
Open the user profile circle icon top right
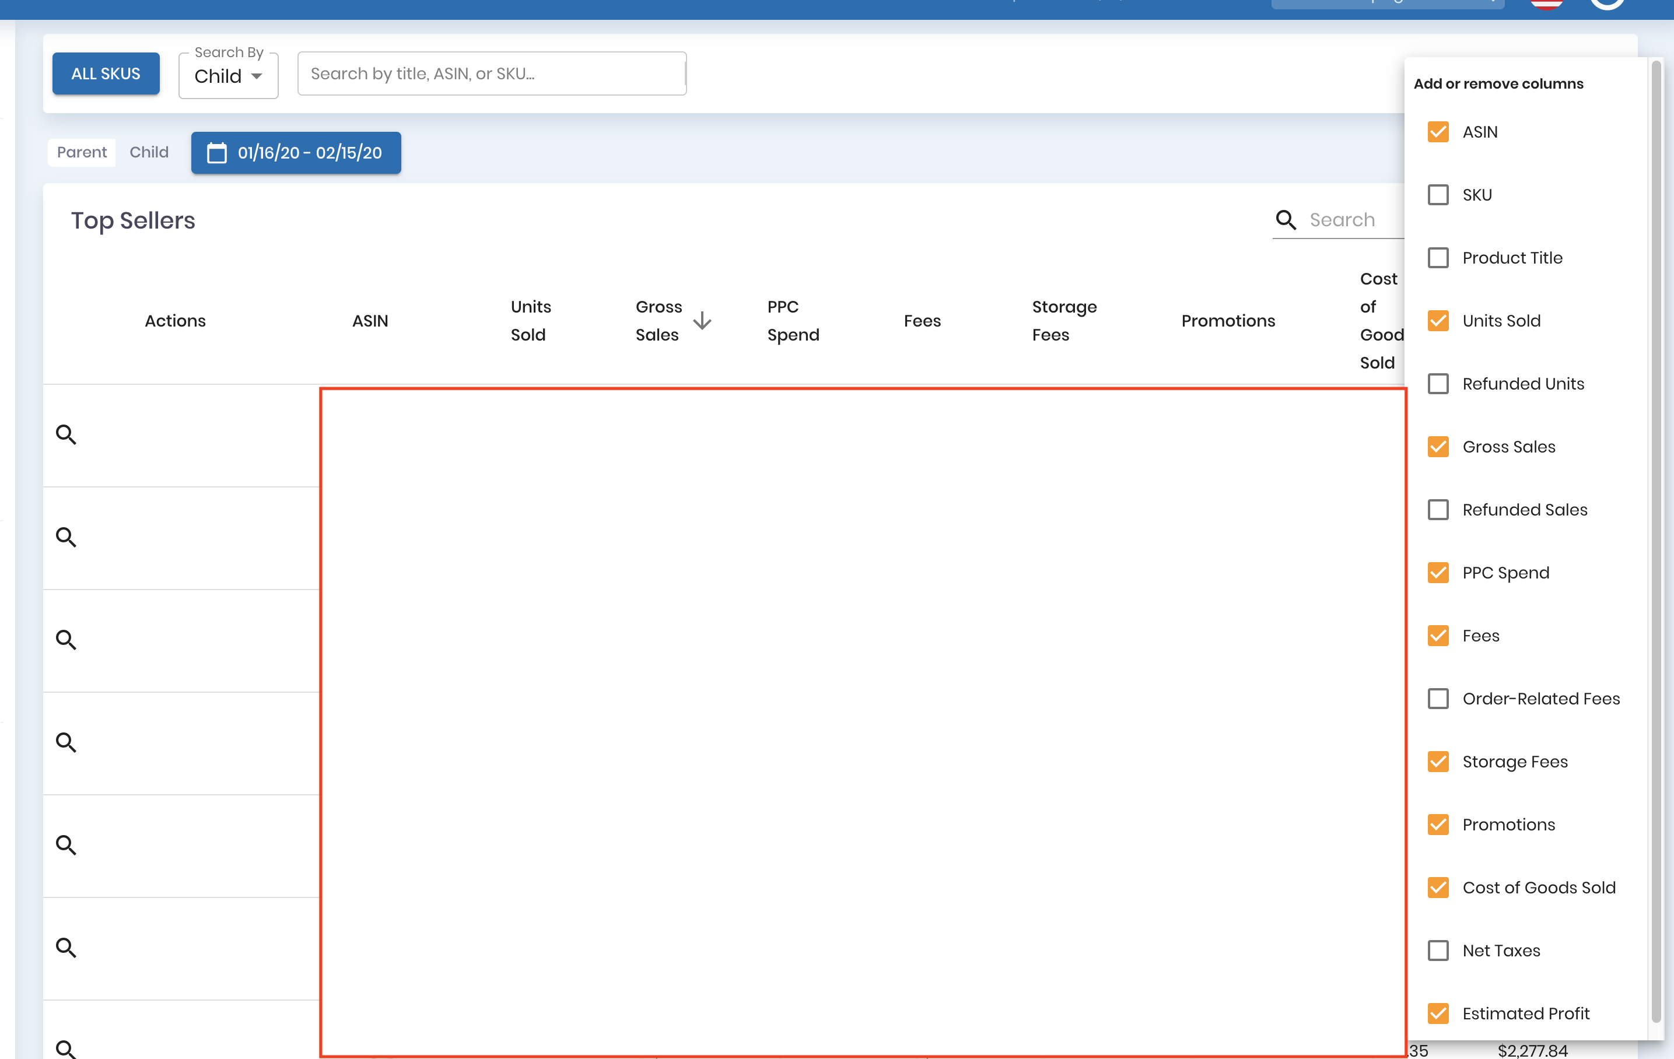click(1606, 6)
